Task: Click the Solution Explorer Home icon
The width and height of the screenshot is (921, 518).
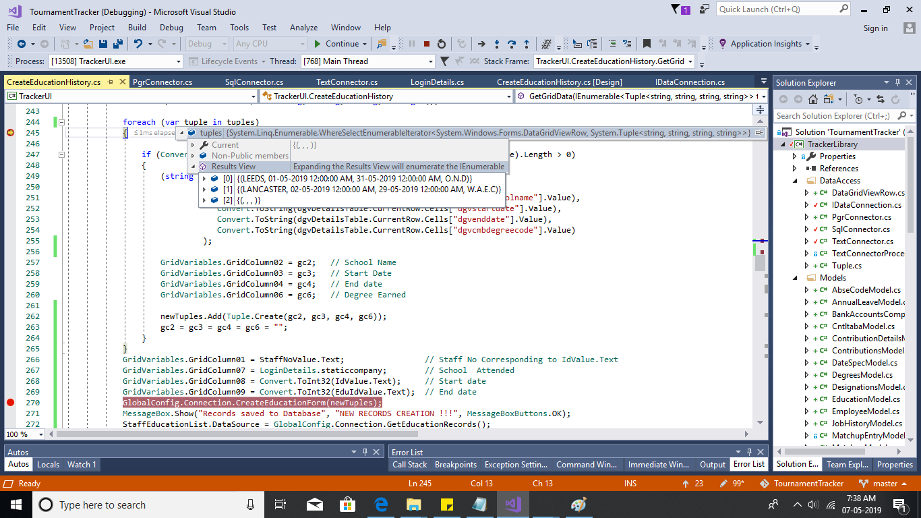Action: tap(812, 99)
